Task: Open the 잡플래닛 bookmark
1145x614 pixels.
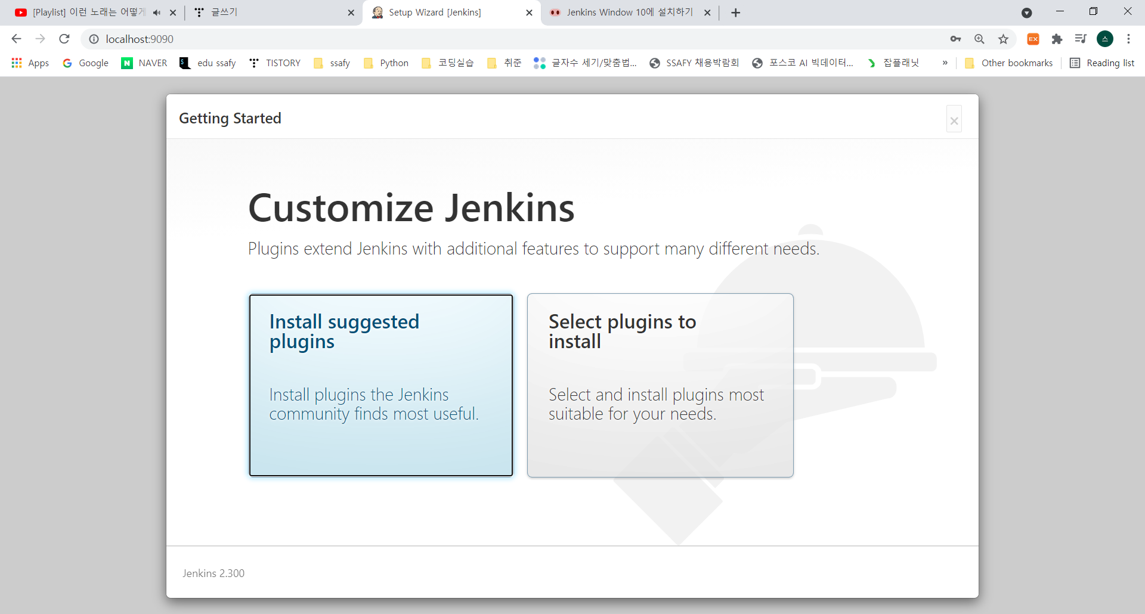Action: (893, 63)
